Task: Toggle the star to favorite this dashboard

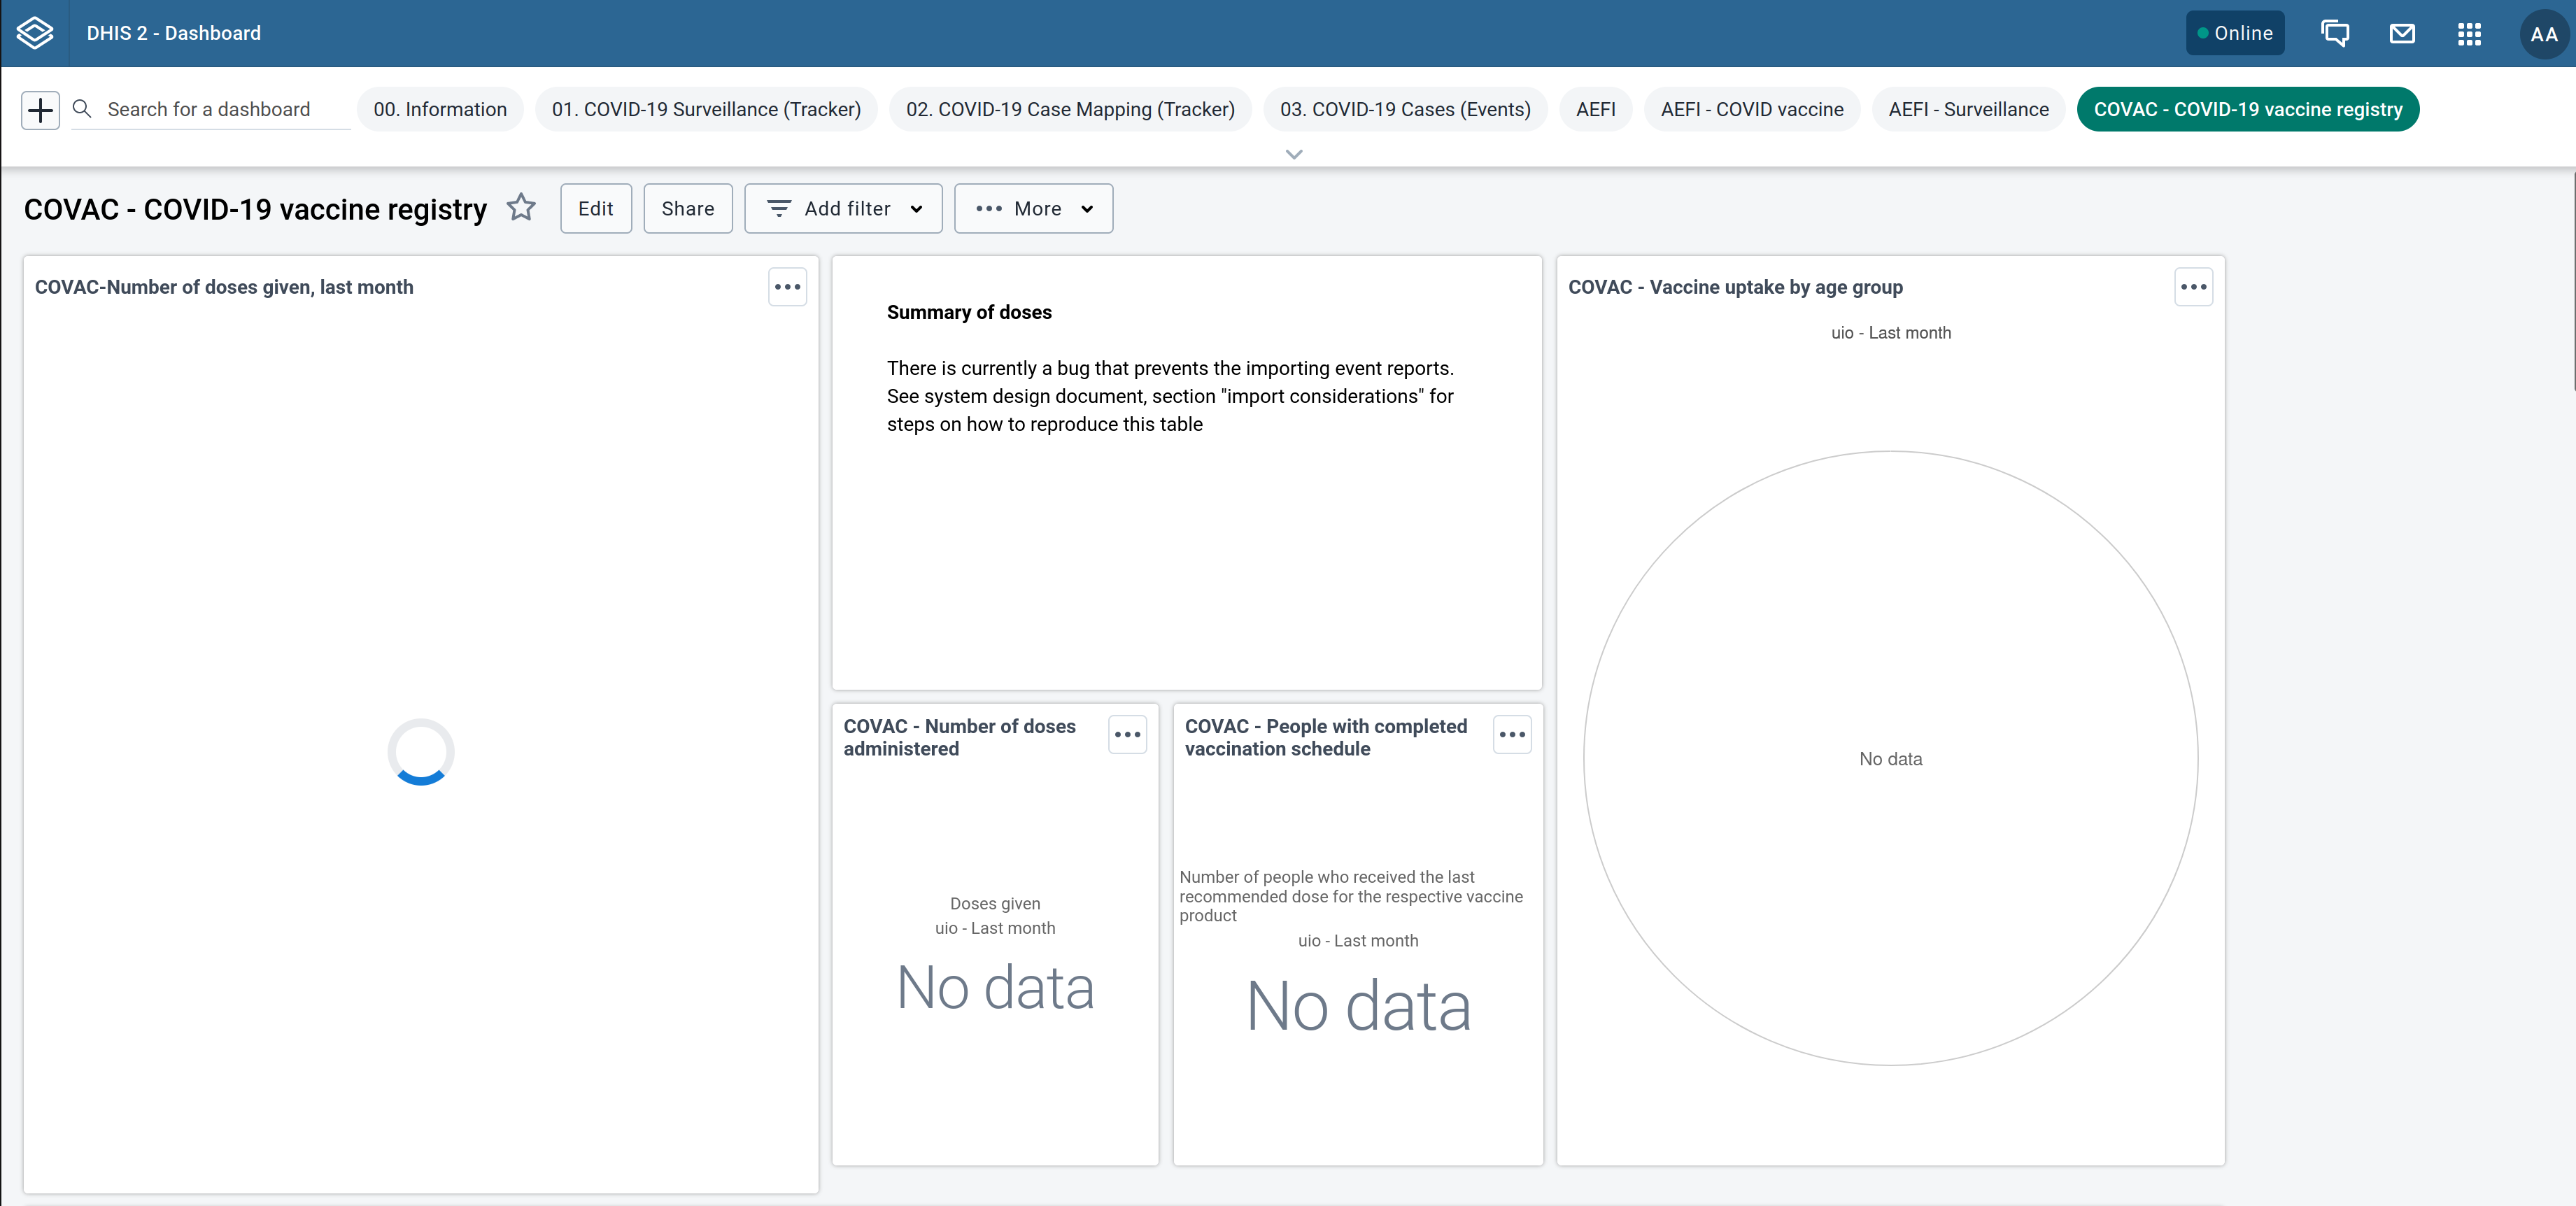Action: pyautogui.click(x=521, y=208)
